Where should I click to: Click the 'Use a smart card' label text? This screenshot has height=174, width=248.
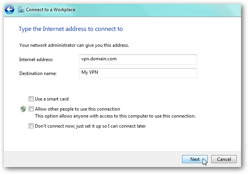click(x=52, y=99)
